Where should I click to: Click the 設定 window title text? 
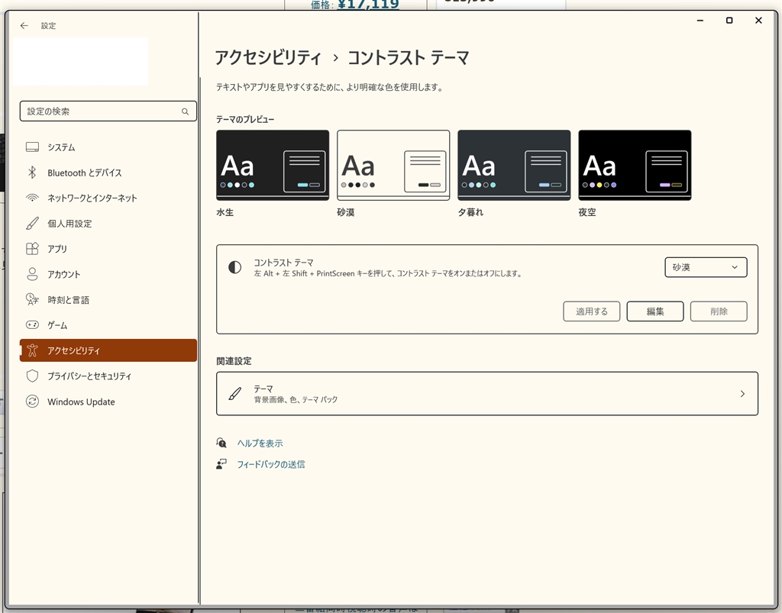click(48, 25)
